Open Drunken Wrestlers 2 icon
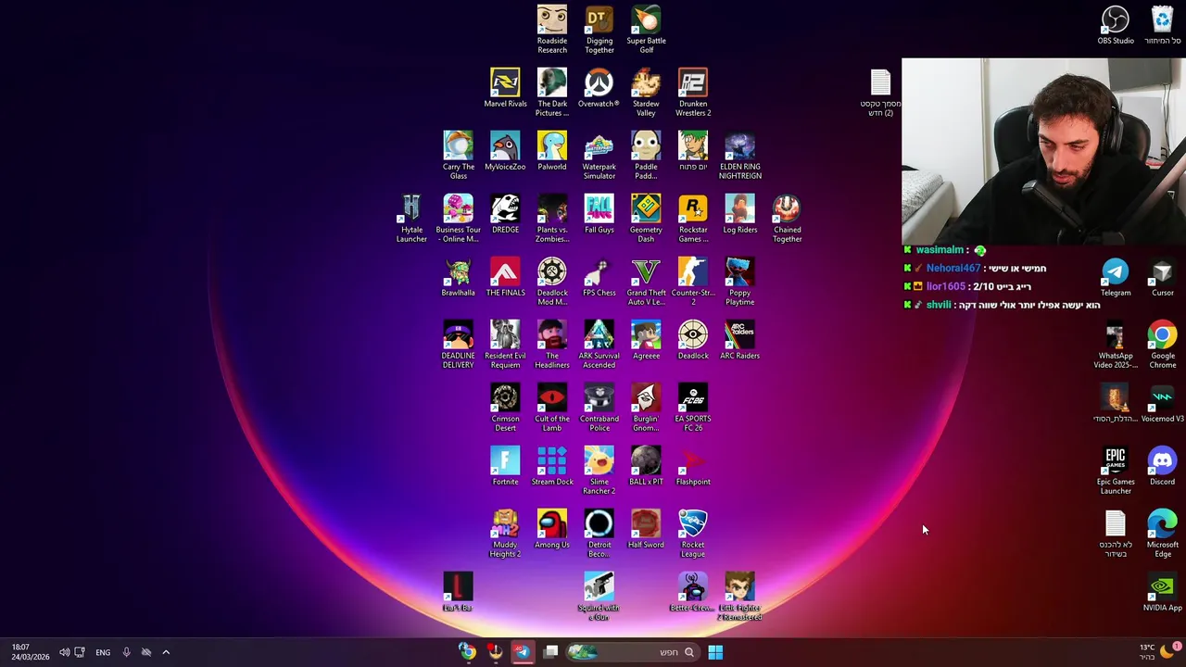The height and width of the screenshot is (667, 1186). (x=693, y=93)
